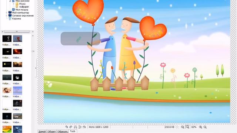Open the Домой tab
The image size is (237, 133).
pyautogui.click(x=42, y=132)
